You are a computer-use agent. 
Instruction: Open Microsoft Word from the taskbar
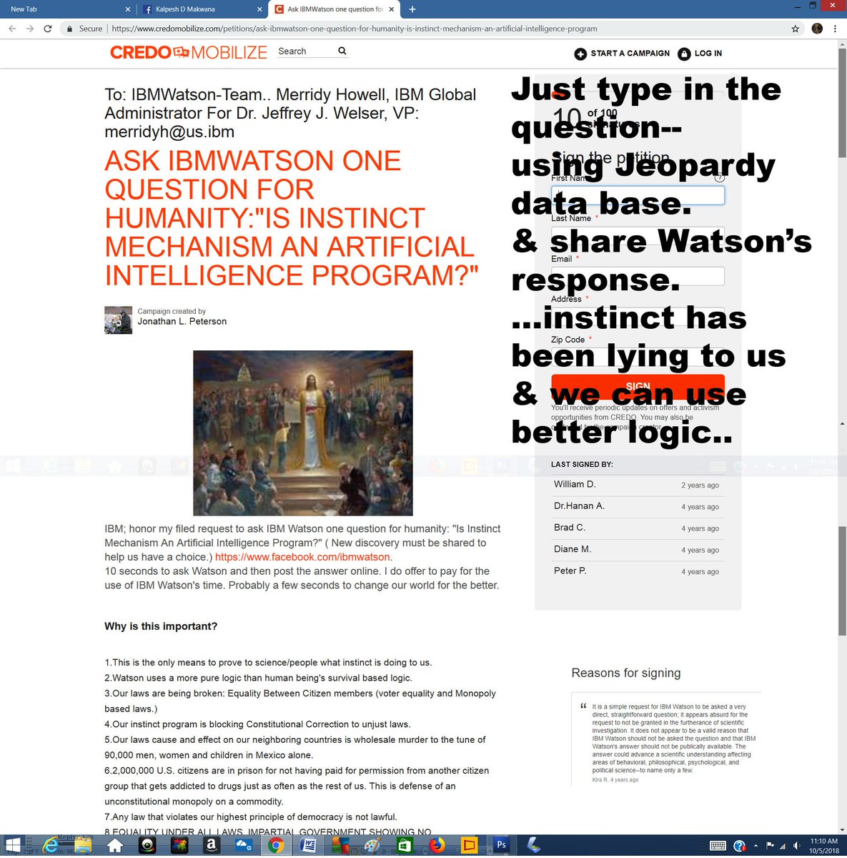[x=308, y=845]
